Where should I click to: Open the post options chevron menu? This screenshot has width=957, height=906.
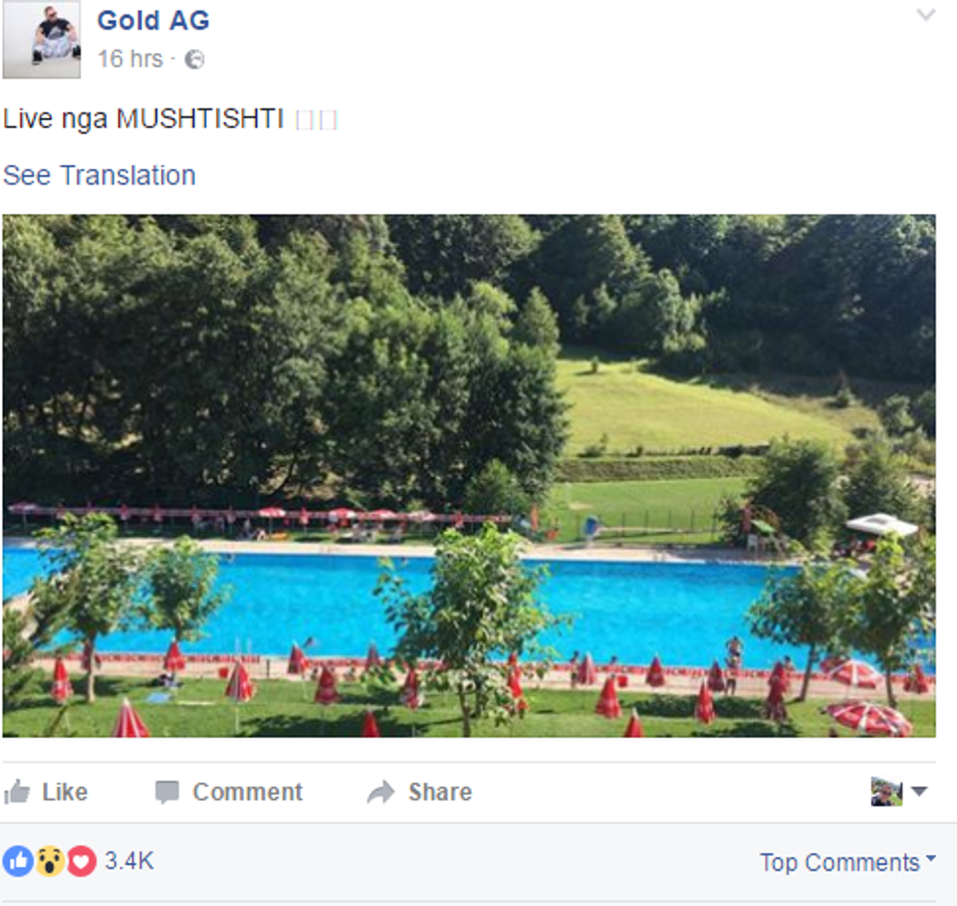point(926,15)
